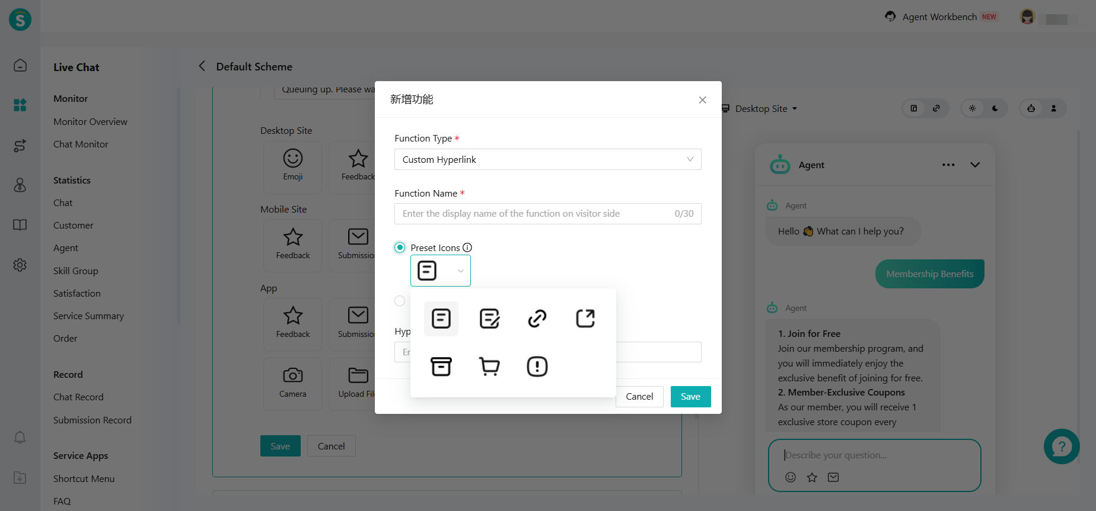Cancel the add function dialog
Viewport: 1096px width, 511px height.
(639, 397)
